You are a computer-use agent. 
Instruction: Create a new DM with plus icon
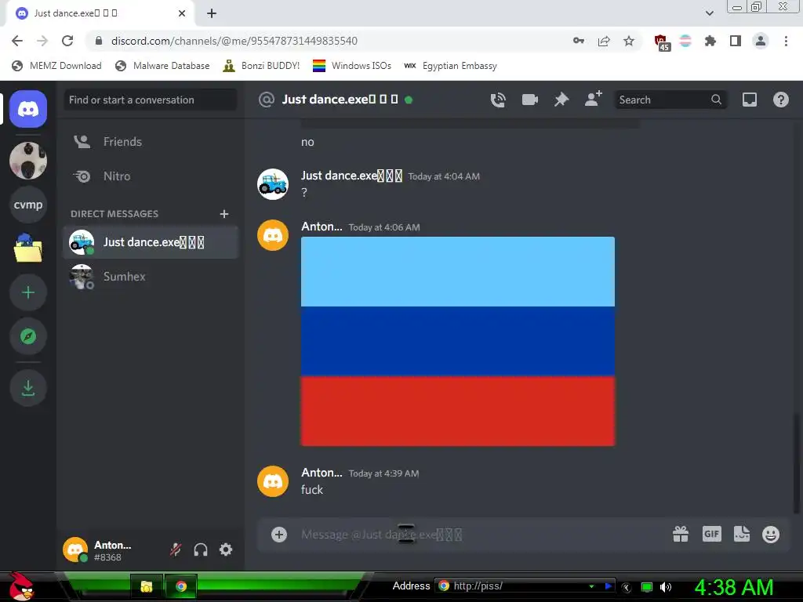(223, 214)
